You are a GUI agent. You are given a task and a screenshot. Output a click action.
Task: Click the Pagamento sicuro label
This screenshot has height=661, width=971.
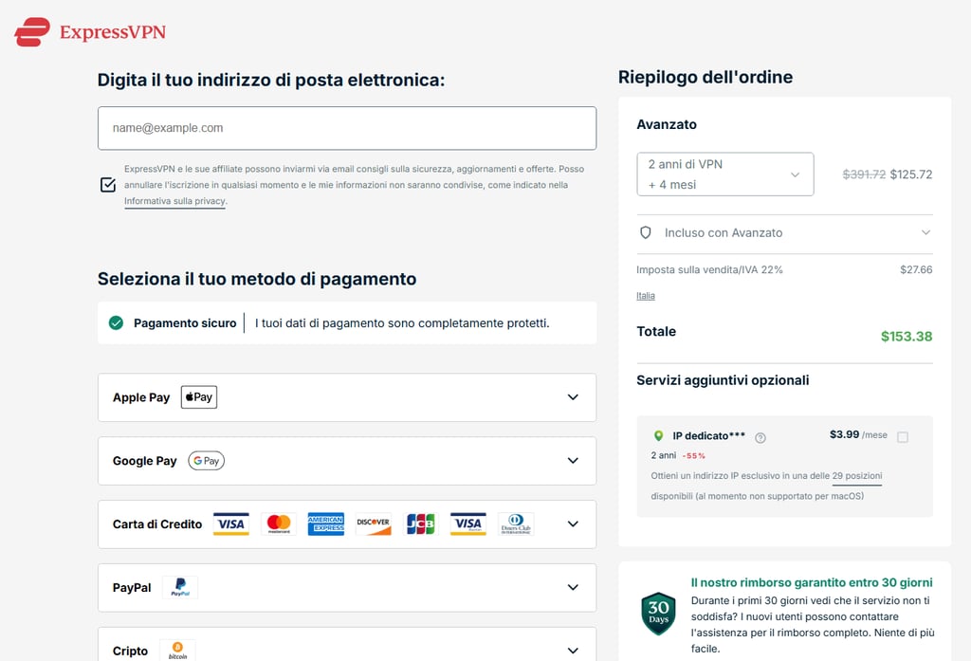185,322
